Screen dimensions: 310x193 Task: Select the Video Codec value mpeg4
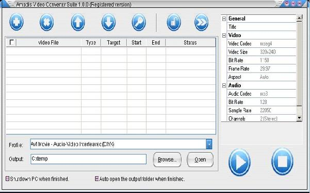[266, 44]
